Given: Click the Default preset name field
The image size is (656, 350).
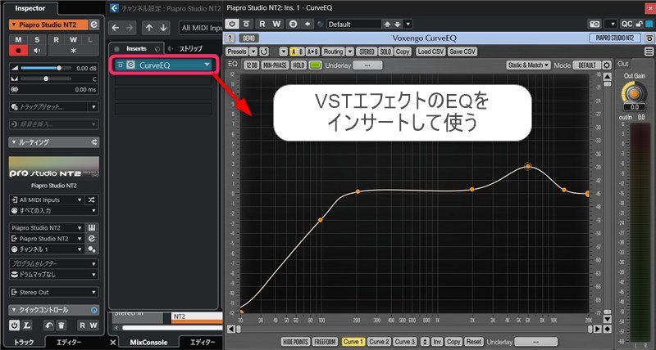Looking at the screenshot, I should coord(354,25).
